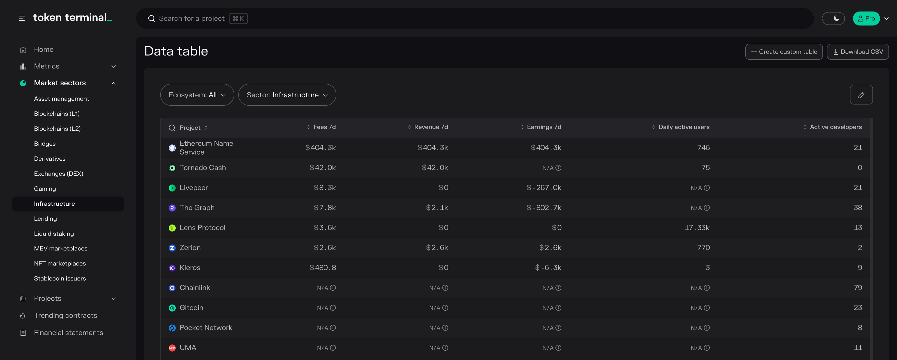Select Blockchains (L1) sidebar item
Image resolution: width=897 pixels, height=360 pixels.
point(57,114)
